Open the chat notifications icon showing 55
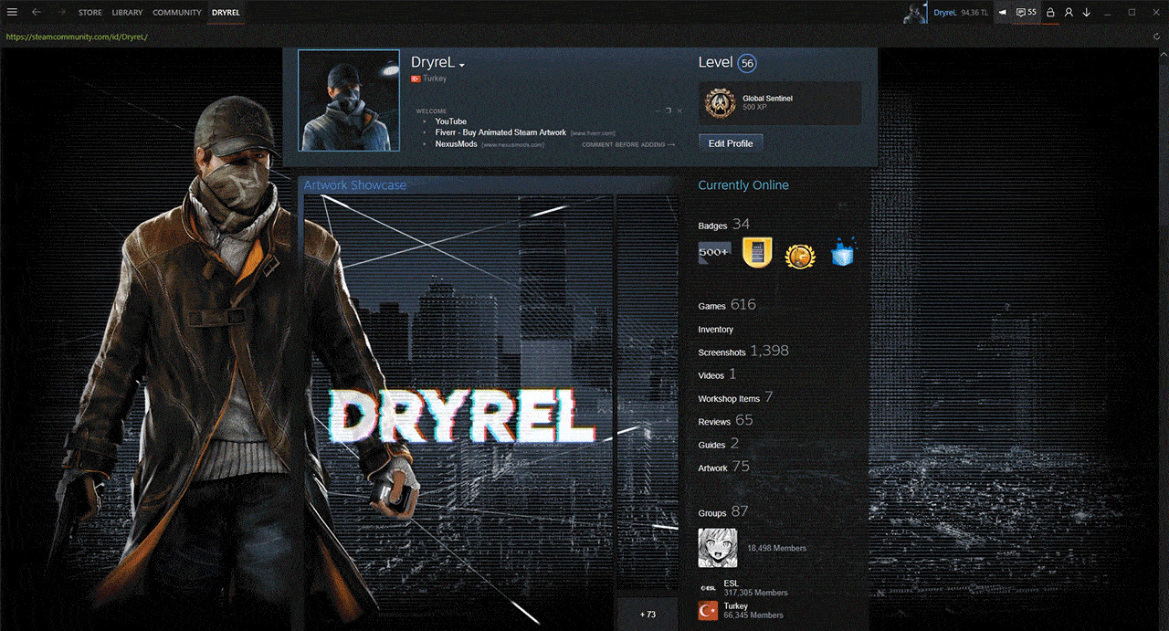Viewport: 1169px width, 631px height. (x=1027, y=13)
